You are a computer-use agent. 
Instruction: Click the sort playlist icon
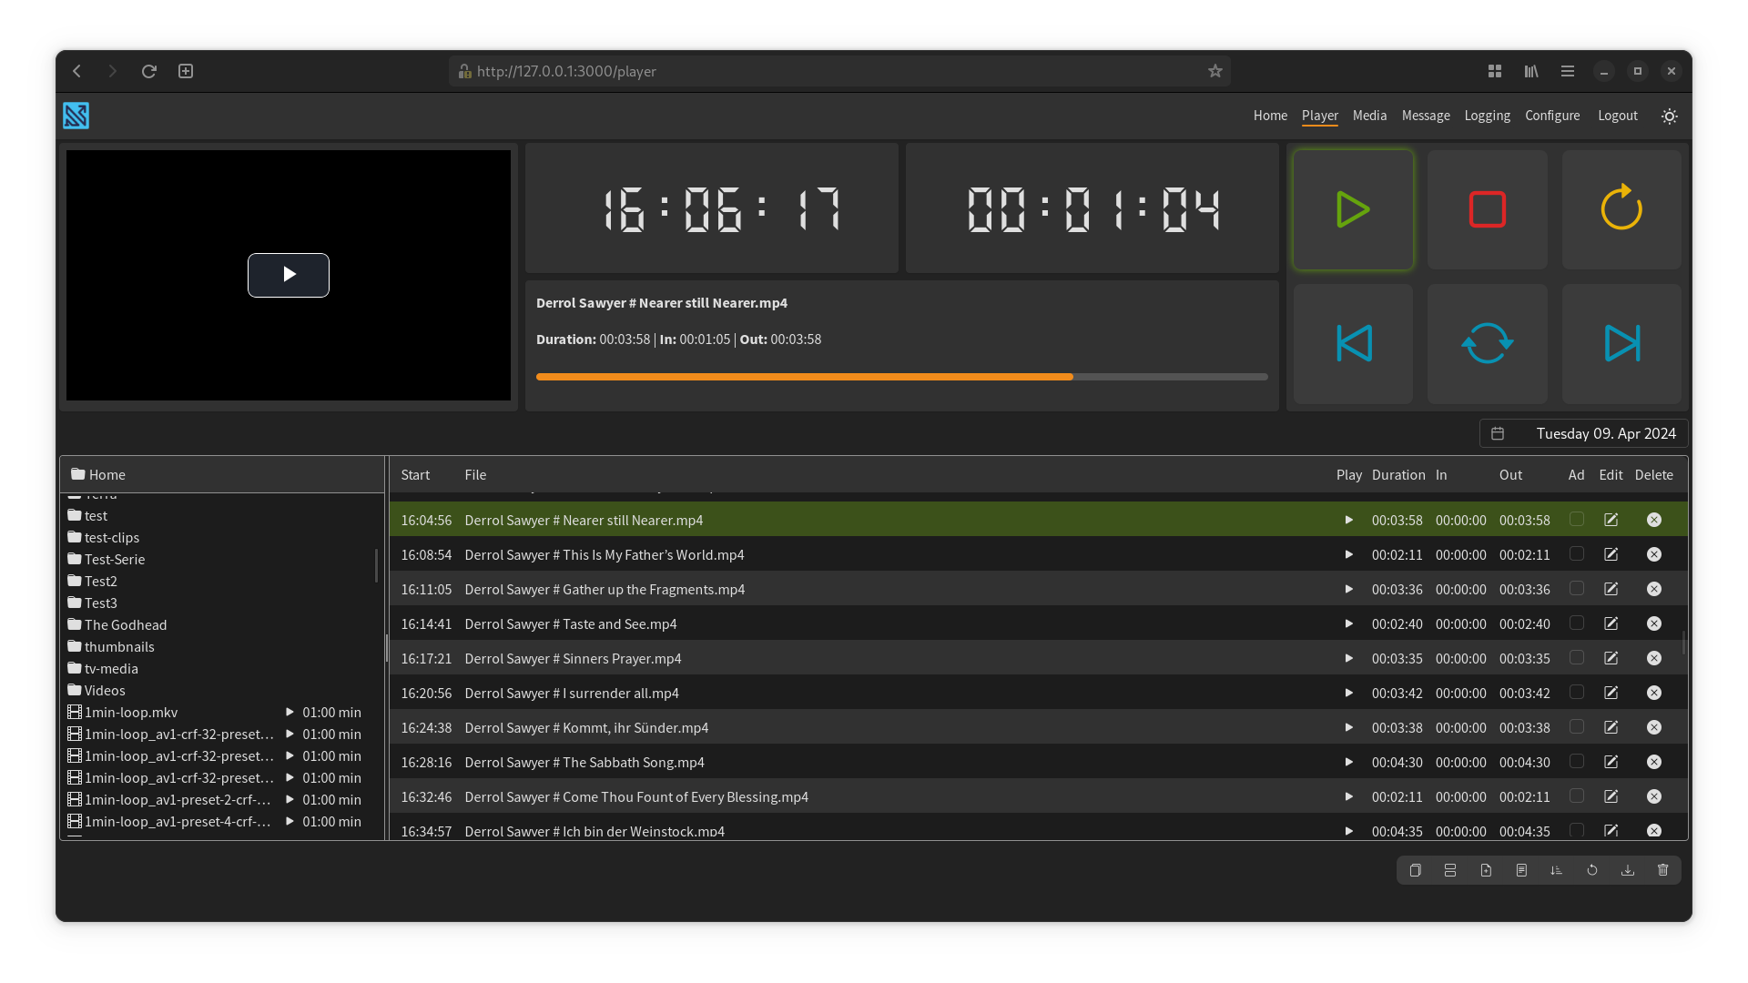point(1557,870)
